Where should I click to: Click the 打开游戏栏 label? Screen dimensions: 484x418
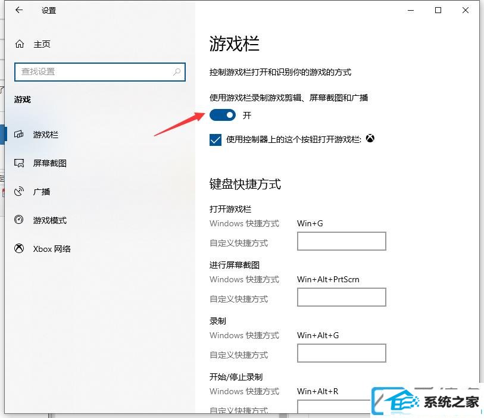pyautogui.click(x=230, y=209)
